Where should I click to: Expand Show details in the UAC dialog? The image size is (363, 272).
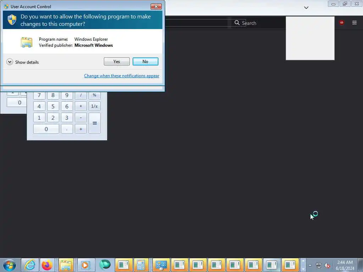coord(23,62)
